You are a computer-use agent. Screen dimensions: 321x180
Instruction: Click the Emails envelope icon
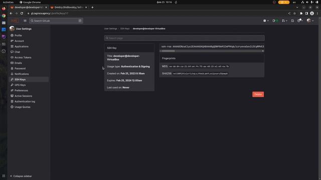click(x=12, y=63)
